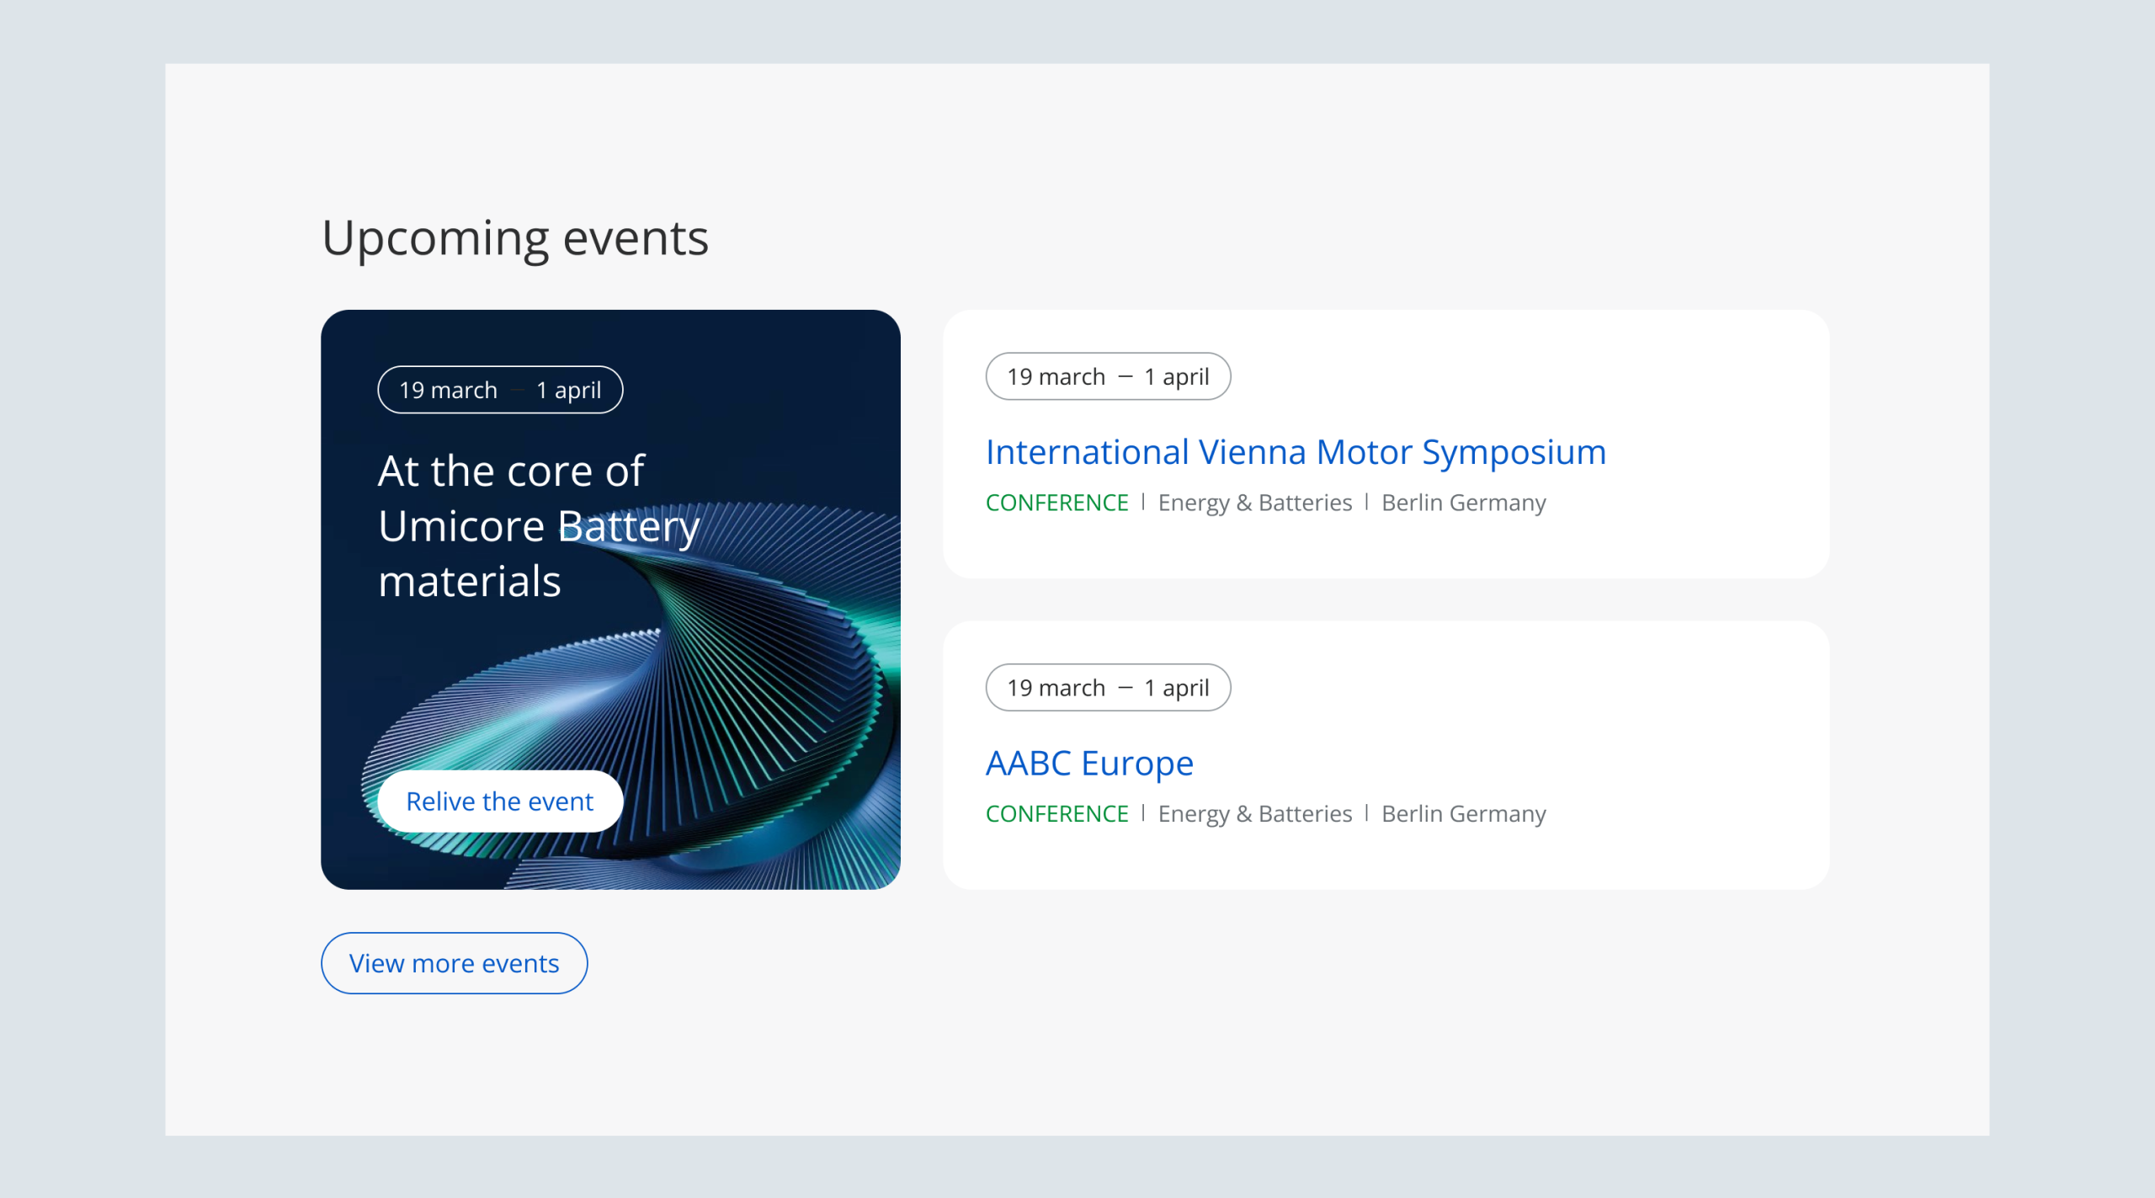Click the "Upcoming events" heading
The height and width of the screenshot is (1198, 2155).
pyautogui.click(x=515, y=238)
